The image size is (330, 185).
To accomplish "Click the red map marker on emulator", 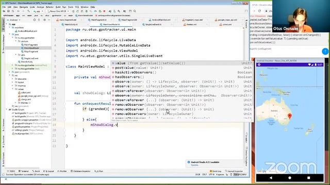I will (290, 116).
